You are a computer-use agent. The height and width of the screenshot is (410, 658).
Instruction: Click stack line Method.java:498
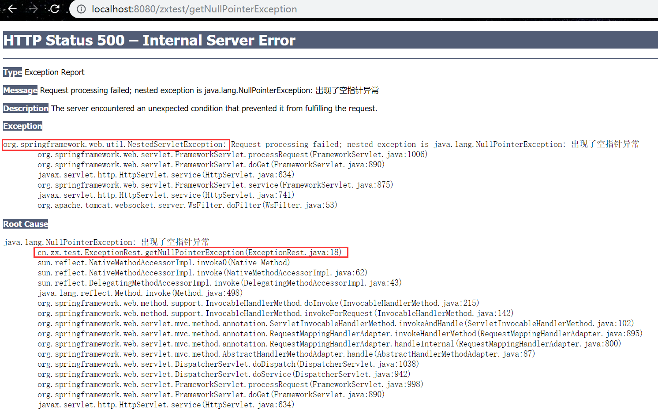(140, 293)
